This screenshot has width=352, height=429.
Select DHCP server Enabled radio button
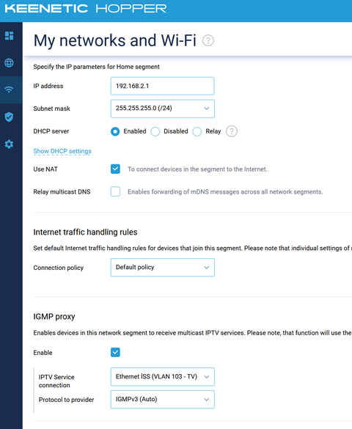click(115, 131)
